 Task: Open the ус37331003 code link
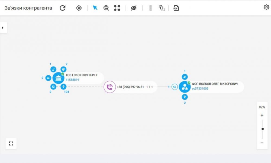click(200, 88)
